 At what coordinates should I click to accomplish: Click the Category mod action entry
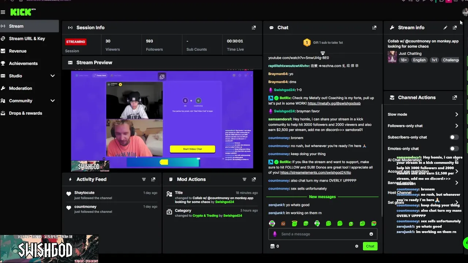click(213, 213)
